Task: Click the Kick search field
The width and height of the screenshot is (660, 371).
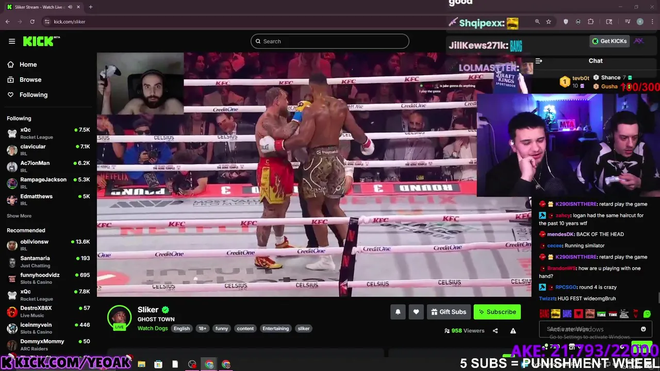Action: [330, 41]
